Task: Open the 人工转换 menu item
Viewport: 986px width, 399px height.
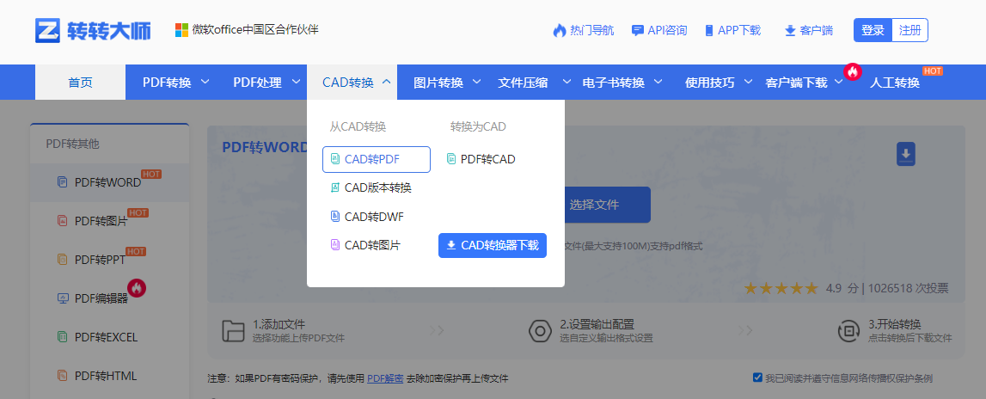Action: [x=894, y=83]
